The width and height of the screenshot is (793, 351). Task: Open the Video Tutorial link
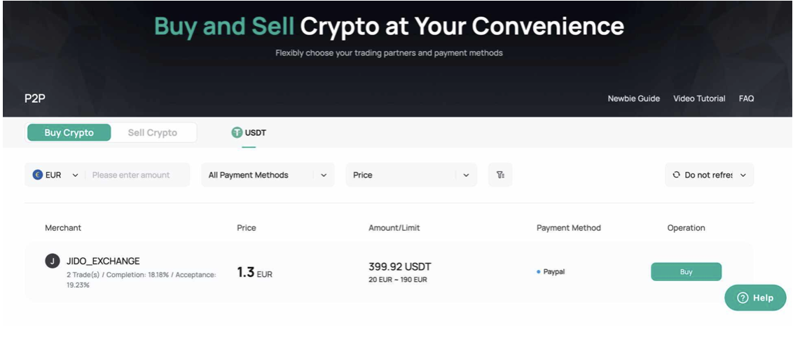[699, 99]
